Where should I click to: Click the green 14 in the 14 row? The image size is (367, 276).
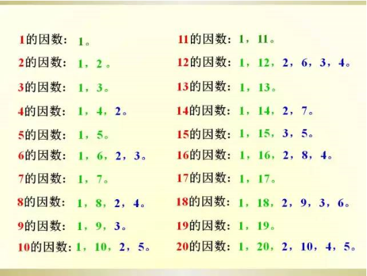click(264, 111)
